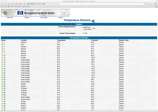Click the settings gear at toolbar right
158x112 pixels.
tap(156, 4)
